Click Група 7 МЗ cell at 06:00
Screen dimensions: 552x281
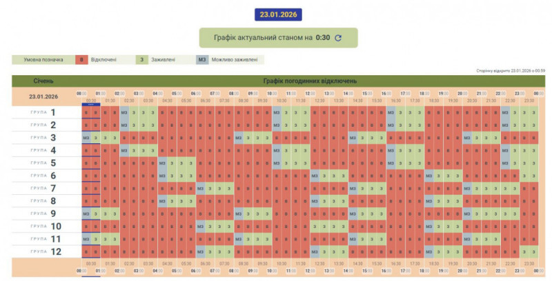coord(201,188)
